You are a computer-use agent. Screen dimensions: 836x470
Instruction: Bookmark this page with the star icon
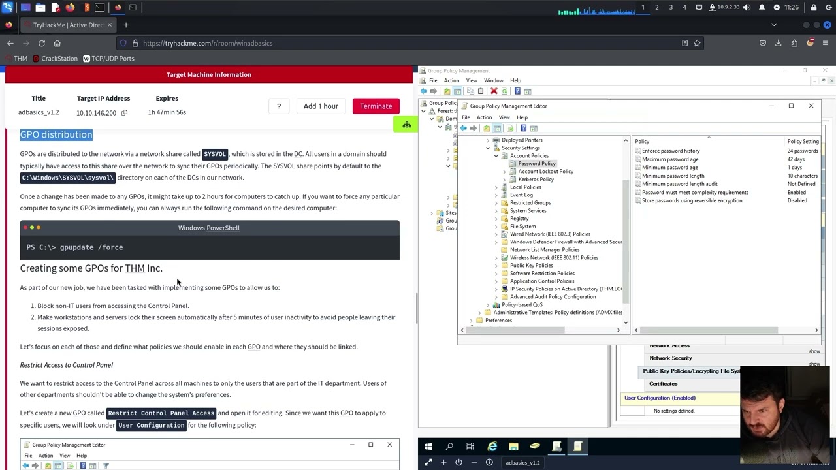(697, 43)
